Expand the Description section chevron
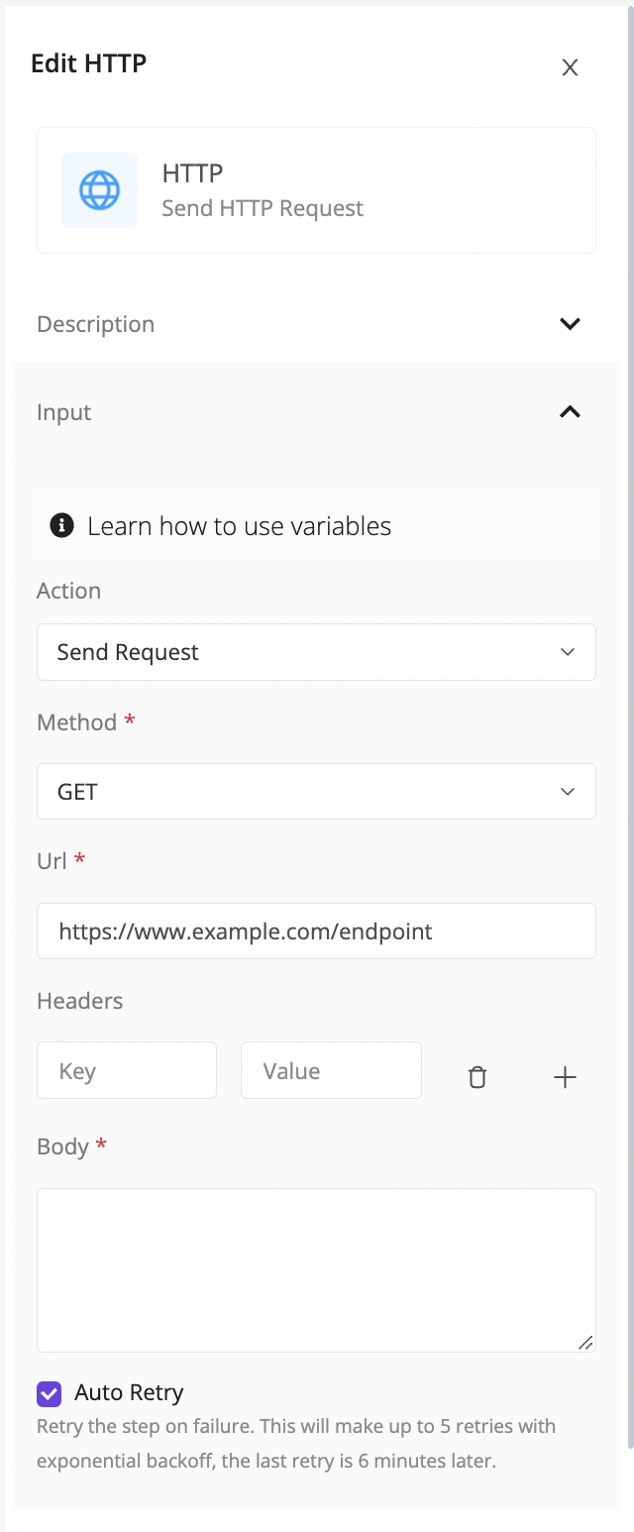This screenshot has width=634, height=1532. (x=570, y=324)
